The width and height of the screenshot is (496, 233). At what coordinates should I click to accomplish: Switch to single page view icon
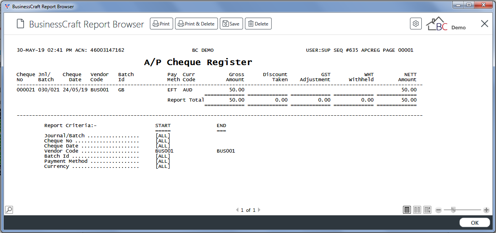click(x=407, y=210)
